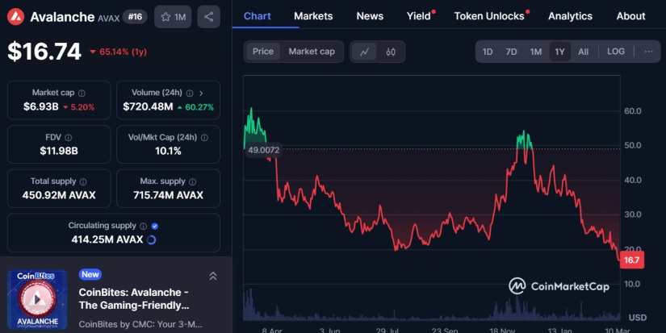Switch to the Token Unlocks tab
Screen dimensions: 666x333
tap(489, 16)
